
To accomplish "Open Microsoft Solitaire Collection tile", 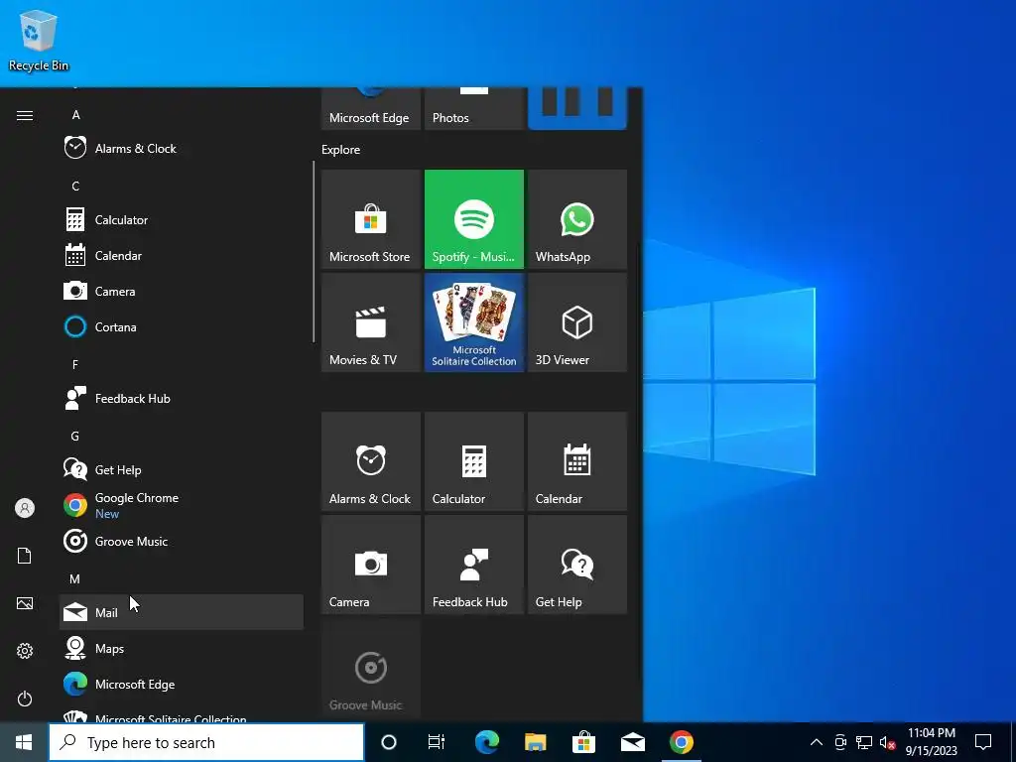I will pos(474,322).
